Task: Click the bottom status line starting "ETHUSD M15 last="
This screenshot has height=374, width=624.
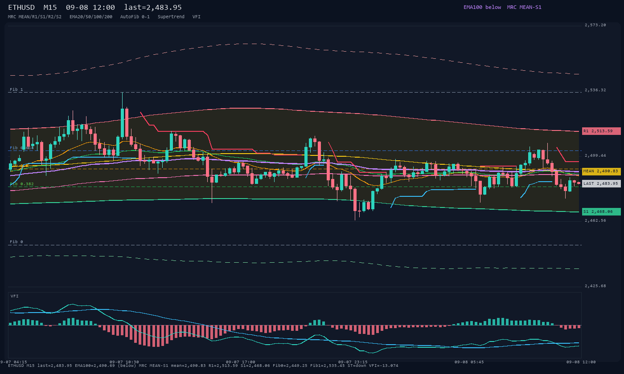Action: tap(203, 366)
